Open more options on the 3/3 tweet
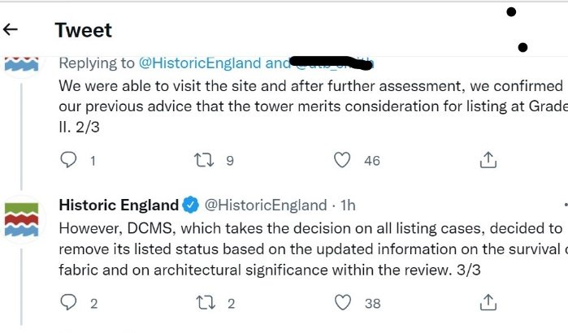568x333 pixels. (x=564, y=204)
